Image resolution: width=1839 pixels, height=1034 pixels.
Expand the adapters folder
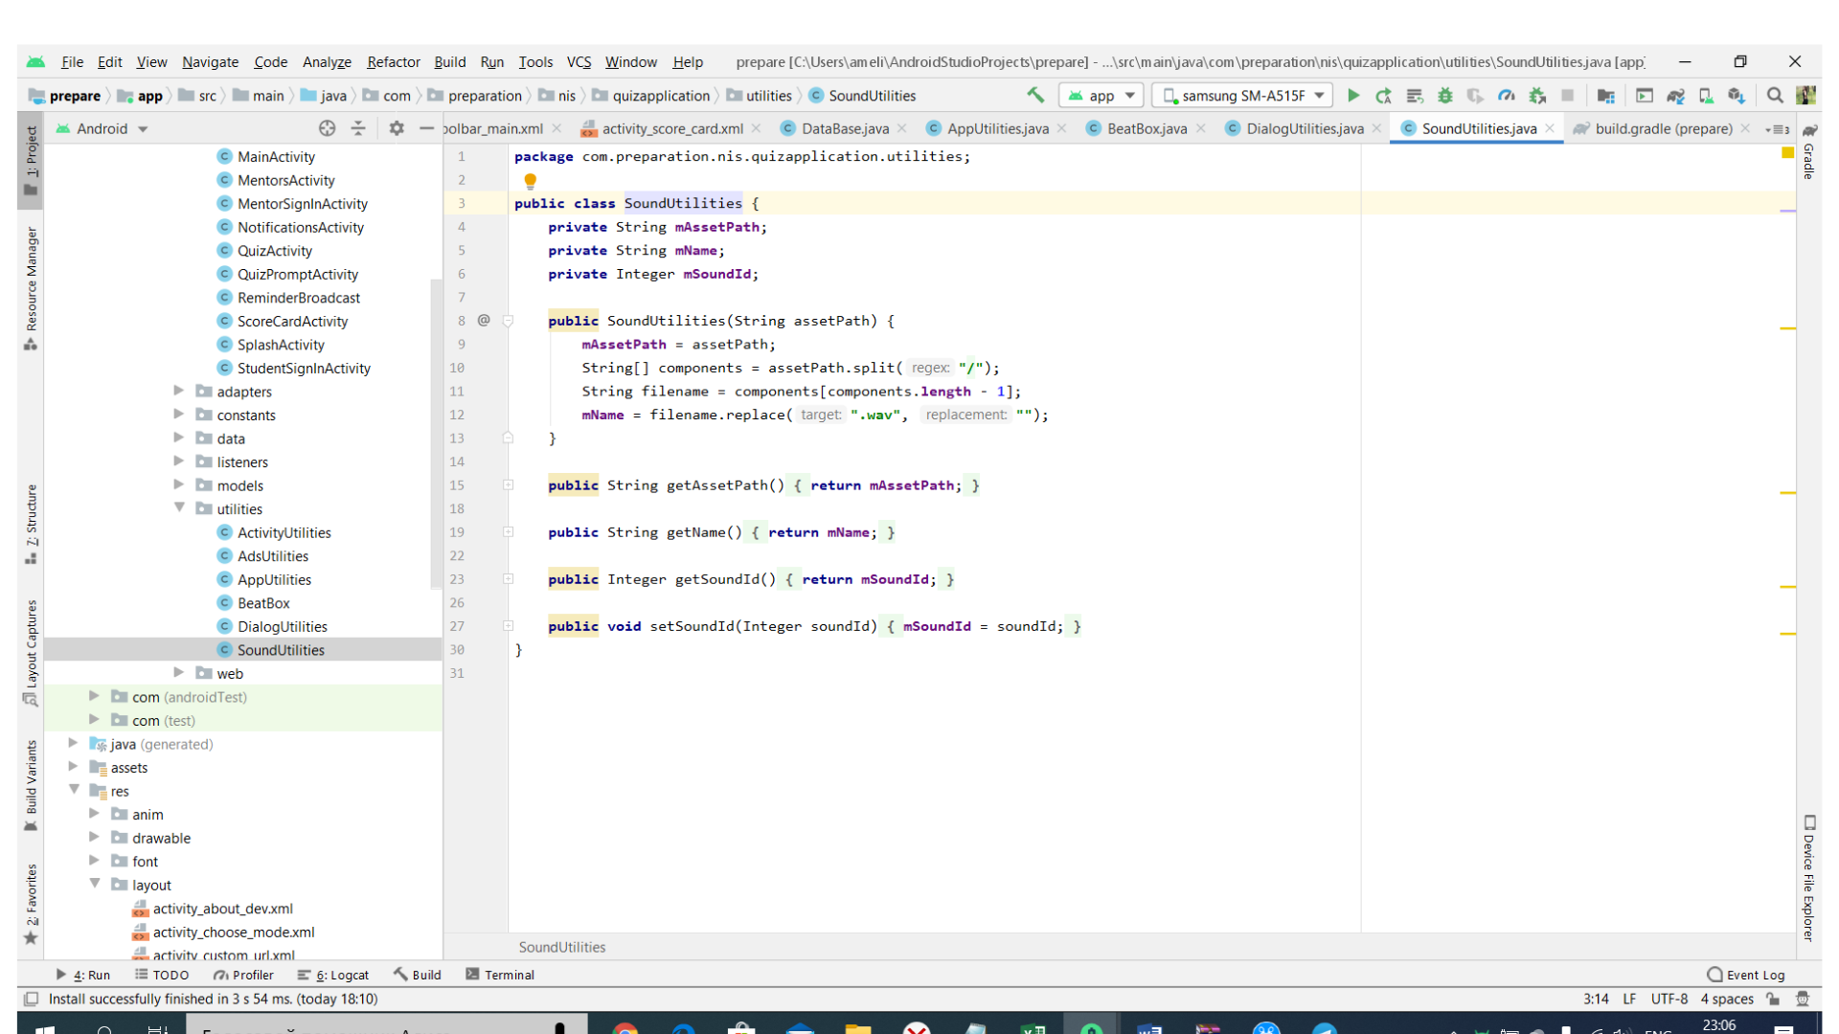(179, 391)
